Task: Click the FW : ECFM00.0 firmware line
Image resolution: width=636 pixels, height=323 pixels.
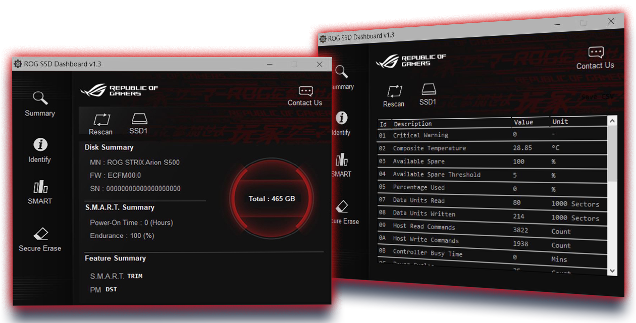Action: pos(116,176)
